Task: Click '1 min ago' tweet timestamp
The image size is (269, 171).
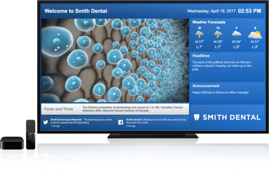Action: click(x=55, y=126)
